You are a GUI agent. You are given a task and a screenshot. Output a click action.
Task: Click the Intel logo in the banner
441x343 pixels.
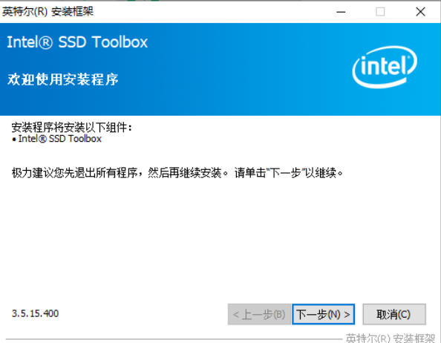click(385, 67)
